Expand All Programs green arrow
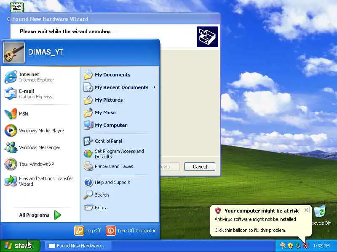Image resolution: width=337 pixels, height=252 pixels. [x=57, y=215]
